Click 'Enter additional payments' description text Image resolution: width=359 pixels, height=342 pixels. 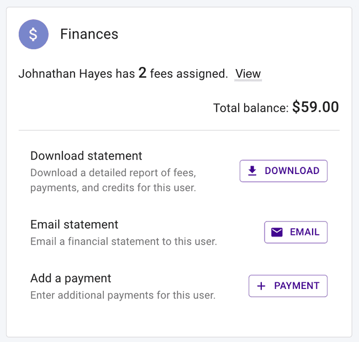coord(123,295)
